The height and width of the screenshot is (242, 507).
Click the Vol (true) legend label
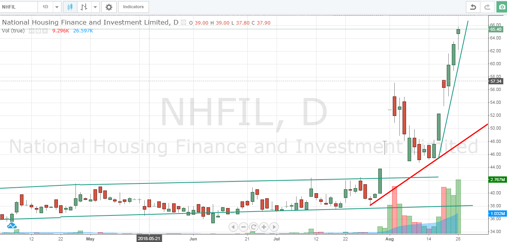pyautogui.click(x=13, y=31)
